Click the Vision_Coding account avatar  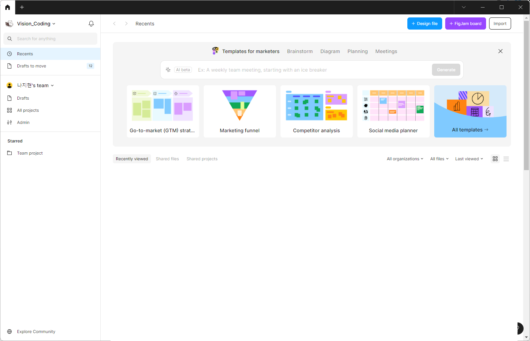[x=9, y=23]
